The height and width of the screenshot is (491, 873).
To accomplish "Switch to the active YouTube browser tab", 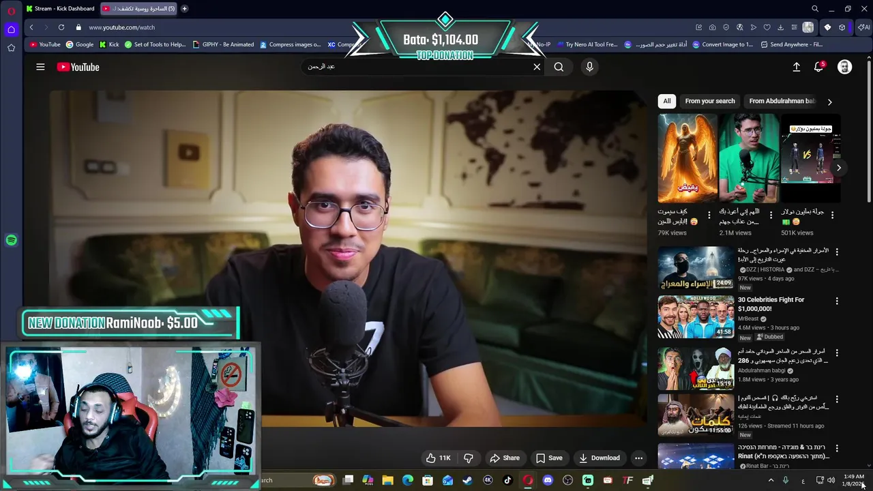I will (x=138, y=8).
